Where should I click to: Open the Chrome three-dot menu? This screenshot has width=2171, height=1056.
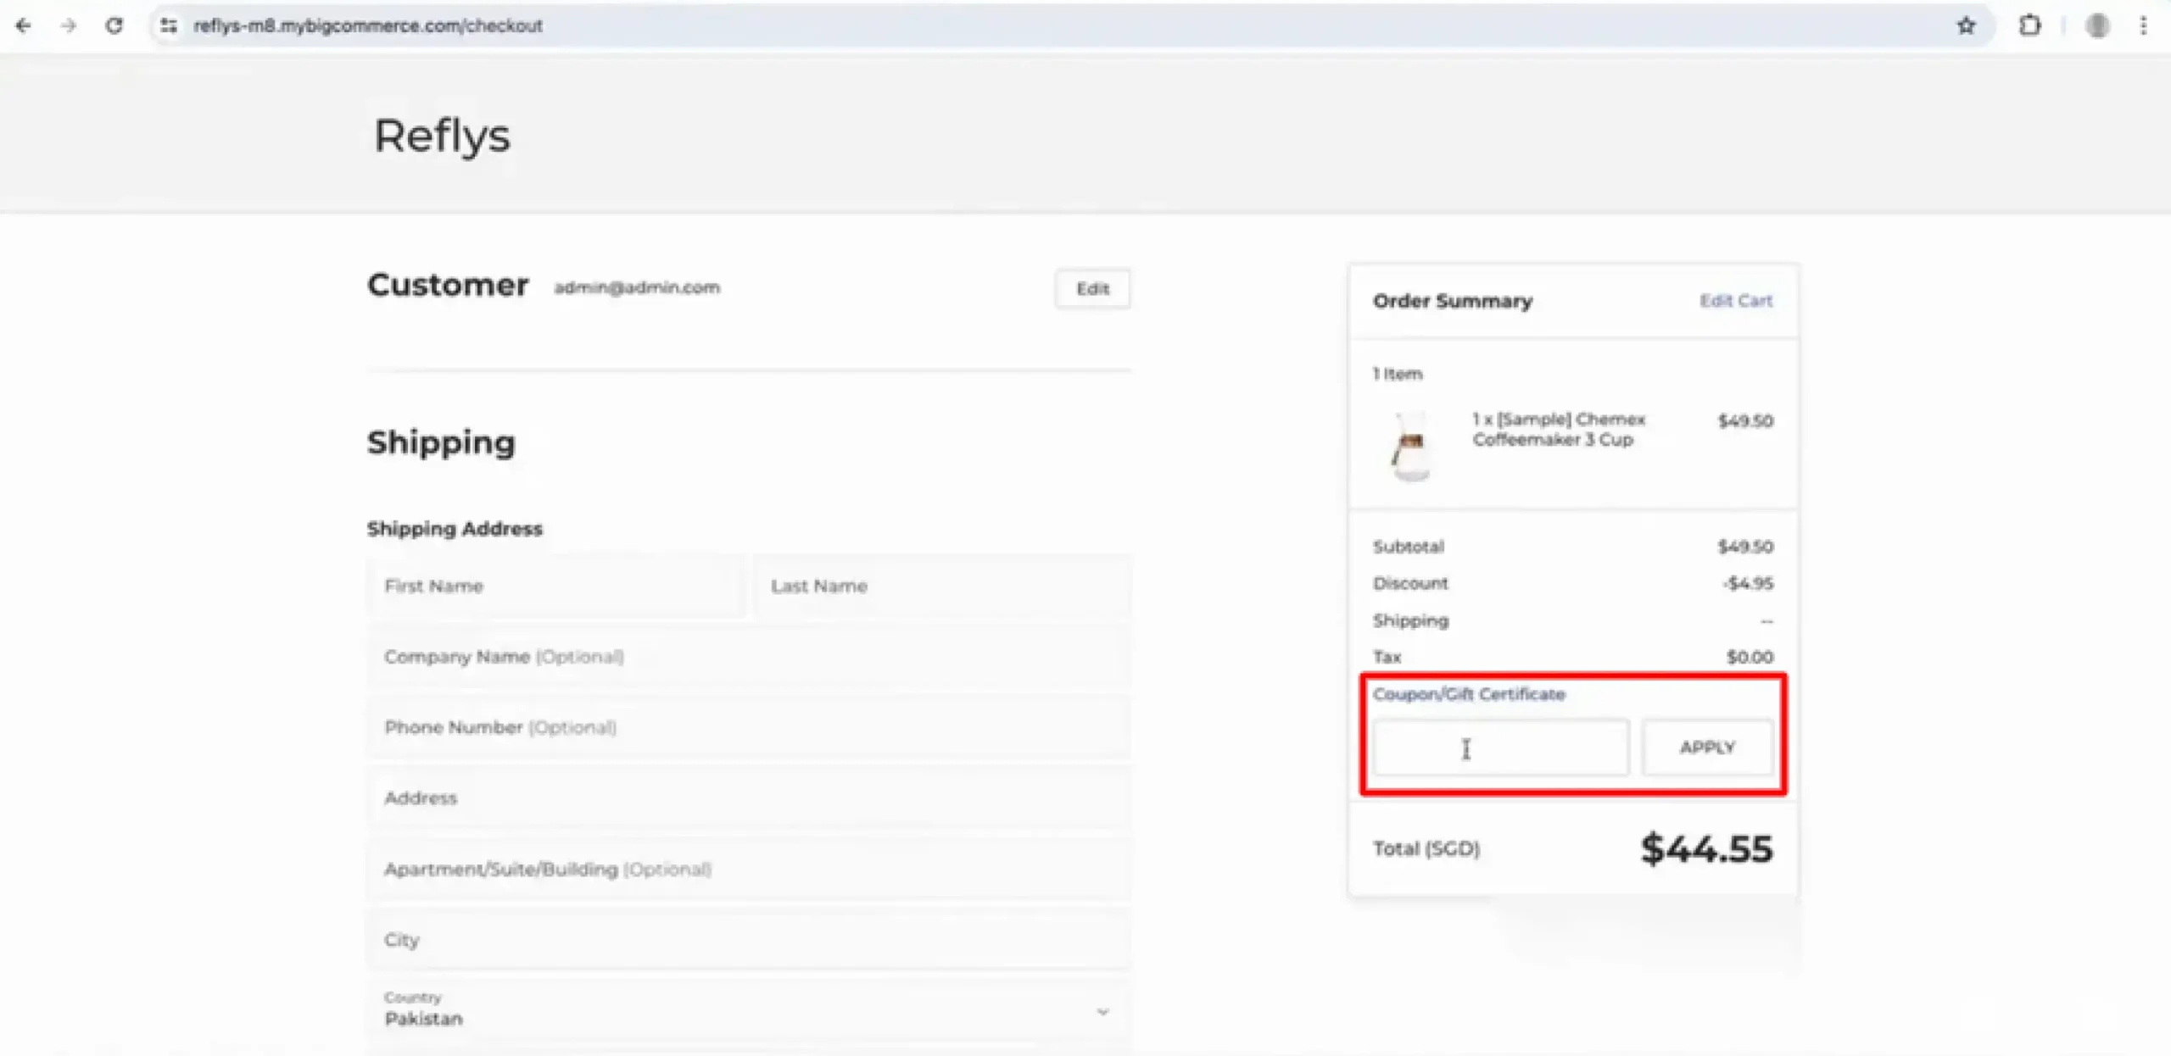click(2143, 25)
